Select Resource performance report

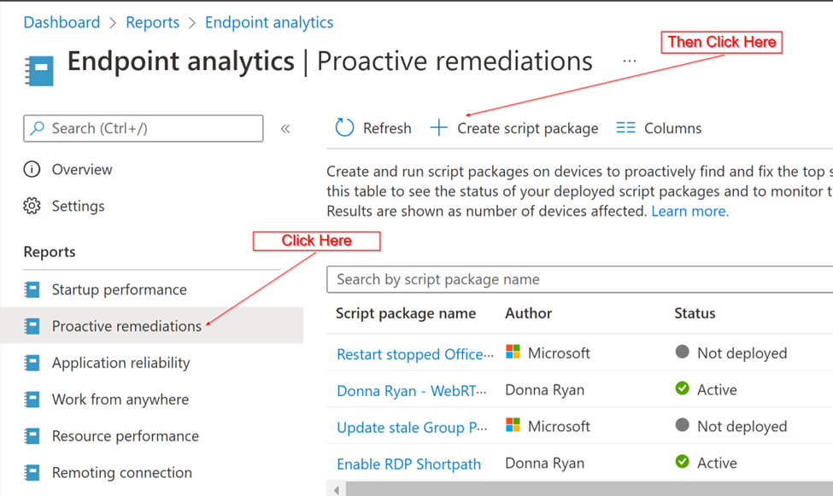point(126,436)
